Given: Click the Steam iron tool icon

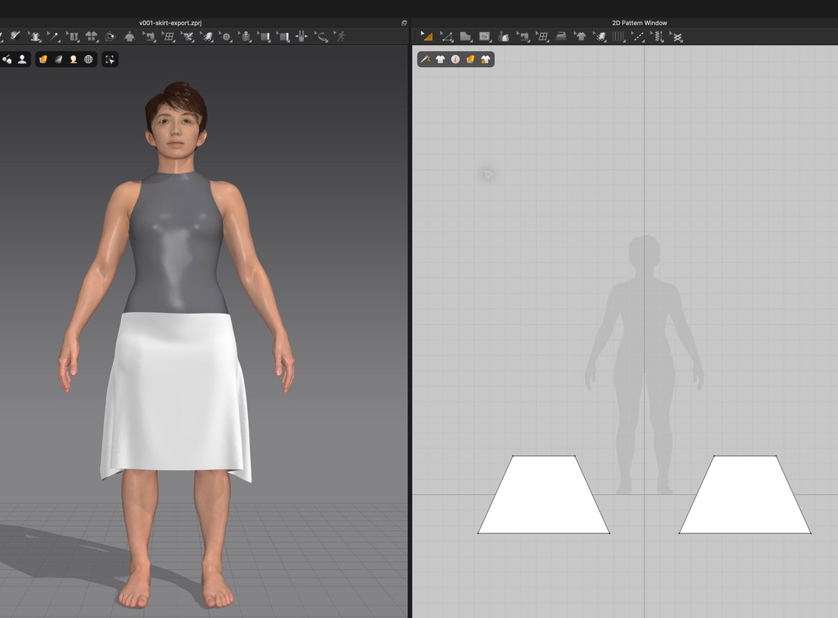Looking at the screenshot, I should coord(561,36).
